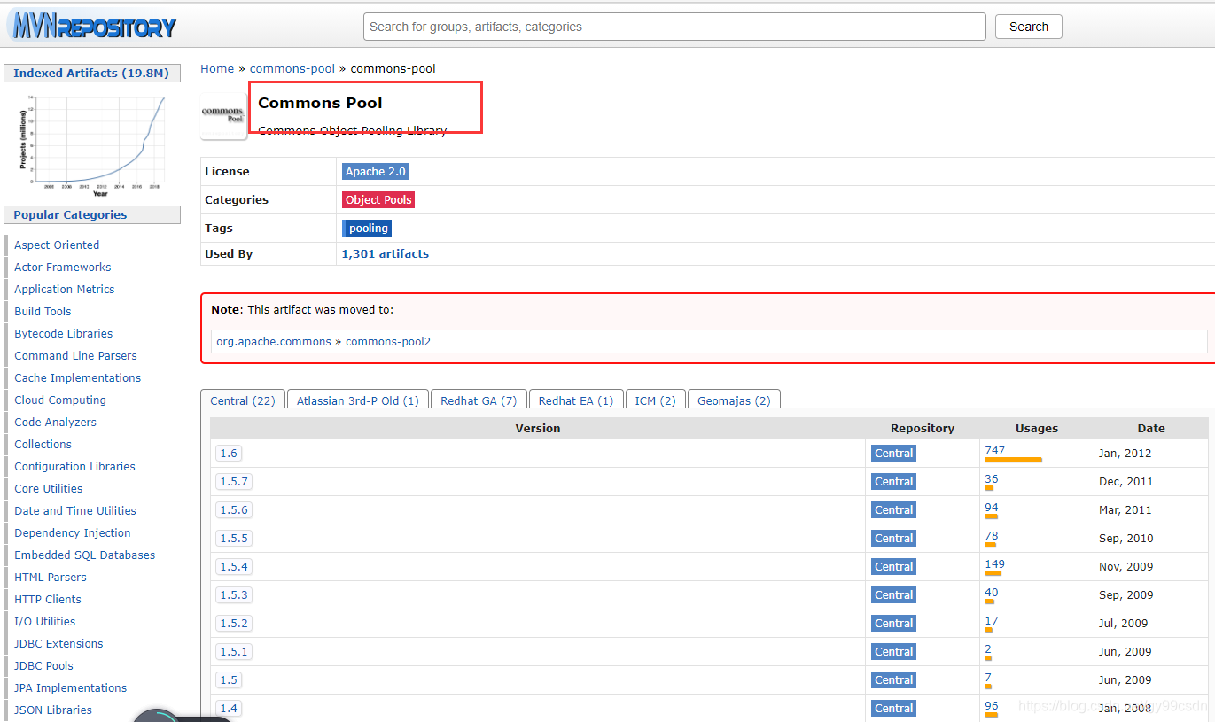Follow the commons-pool2 relocation link

(x=388, y=341)
